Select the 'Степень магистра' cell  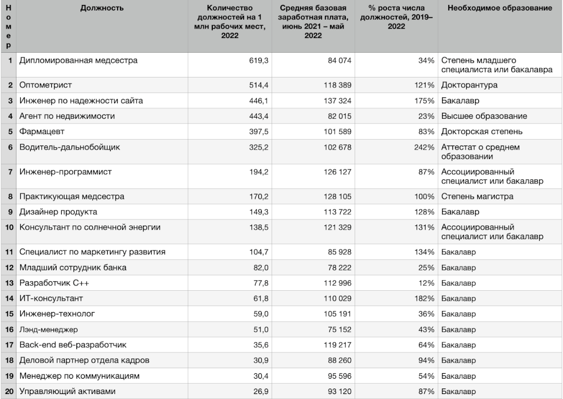pyautogui.click(x=477, y=196)
